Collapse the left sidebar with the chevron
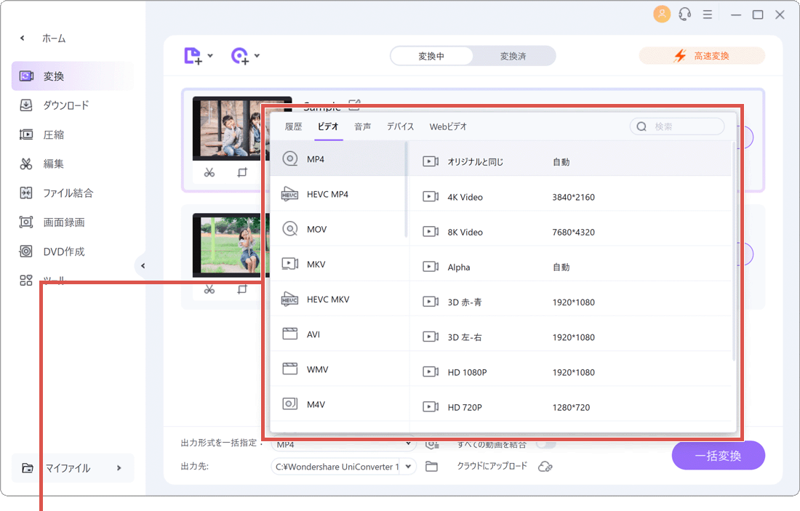The height and width of the screenshot is (511, 800). pos(144,265)
